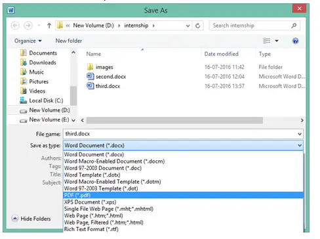This screenshot has width=320, height=239.
Task: Click internship in address bar path
Action: (x=136, y=26)
